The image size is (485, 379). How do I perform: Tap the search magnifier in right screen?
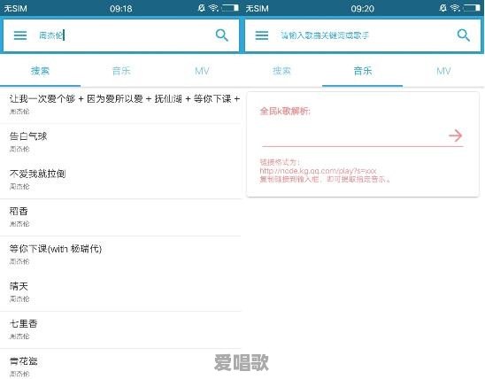click(x=464, y=35)
